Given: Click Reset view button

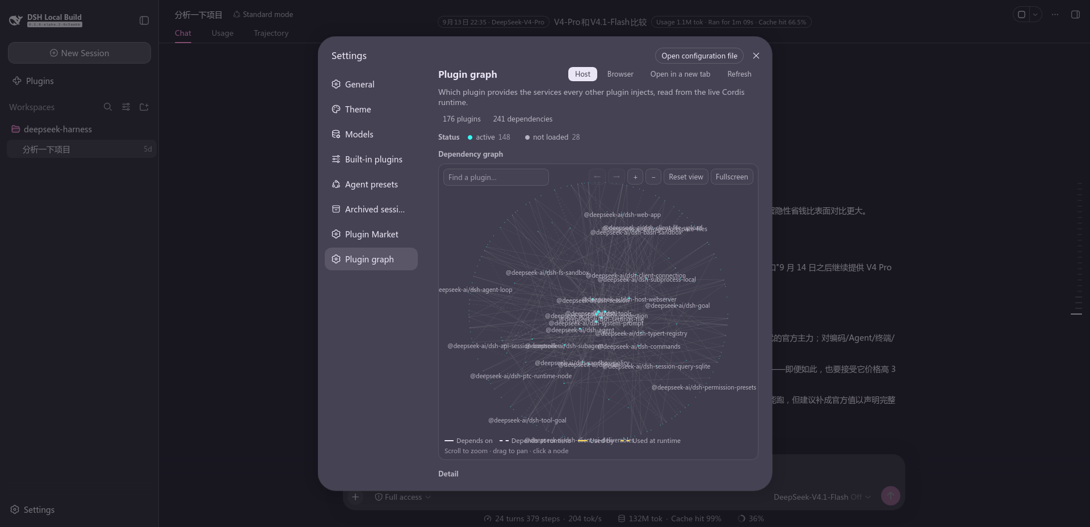Looking at the screenshot, I should [x=686, y=177].
